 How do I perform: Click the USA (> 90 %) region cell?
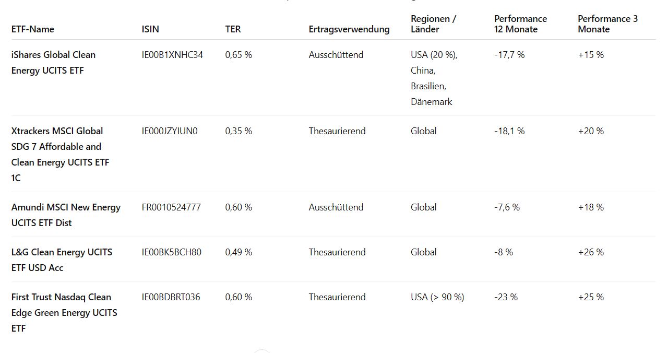tap(437, 297)
